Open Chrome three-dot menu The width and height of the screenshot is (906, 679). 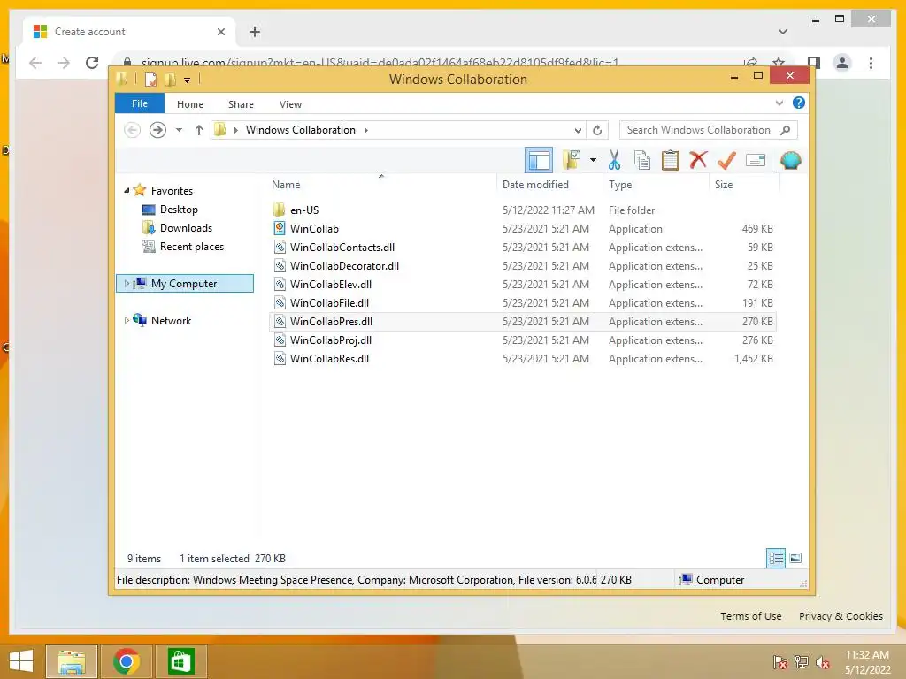[871, 63]
